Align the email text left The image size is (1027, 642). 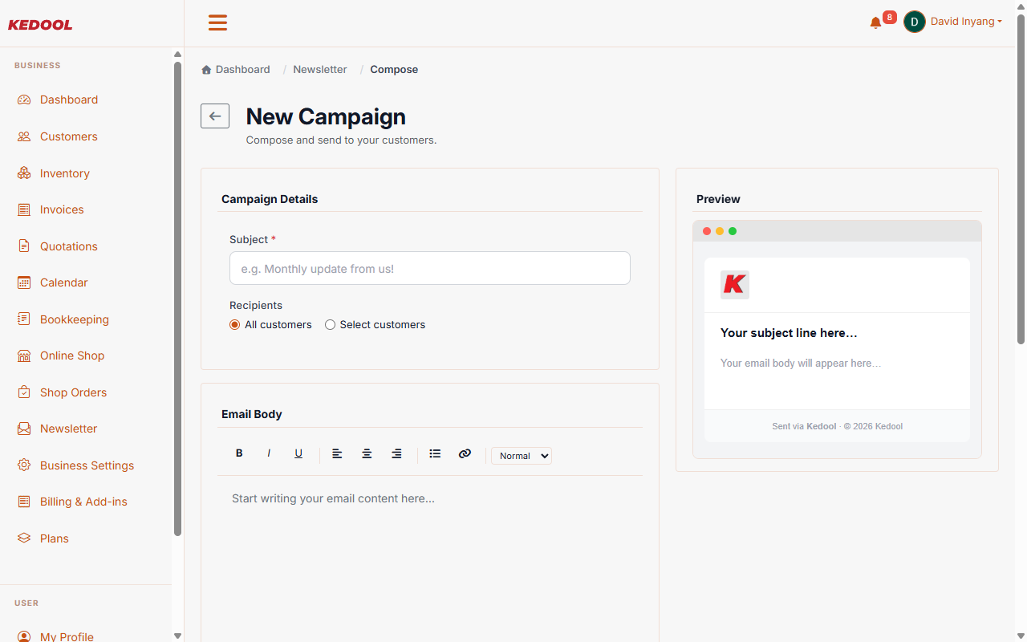337,453
